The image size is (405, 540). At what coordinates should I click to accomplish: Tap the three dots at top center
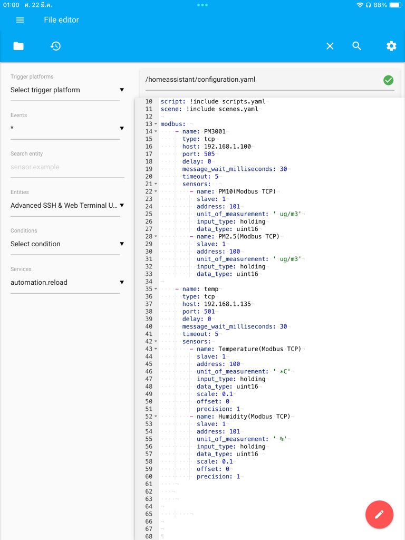[x=202, y=5]
